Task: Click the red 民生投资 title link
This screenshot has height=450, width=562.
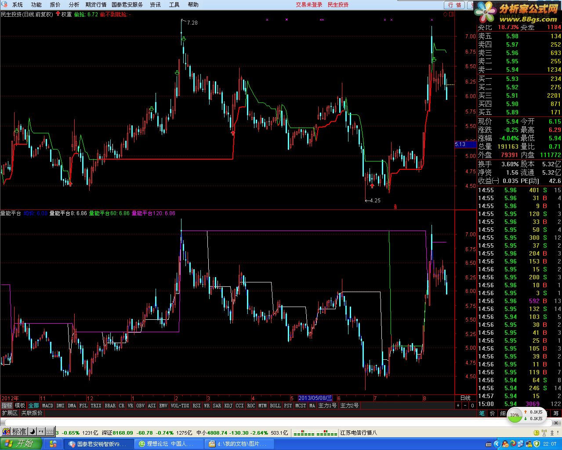Action: [338, 4]
